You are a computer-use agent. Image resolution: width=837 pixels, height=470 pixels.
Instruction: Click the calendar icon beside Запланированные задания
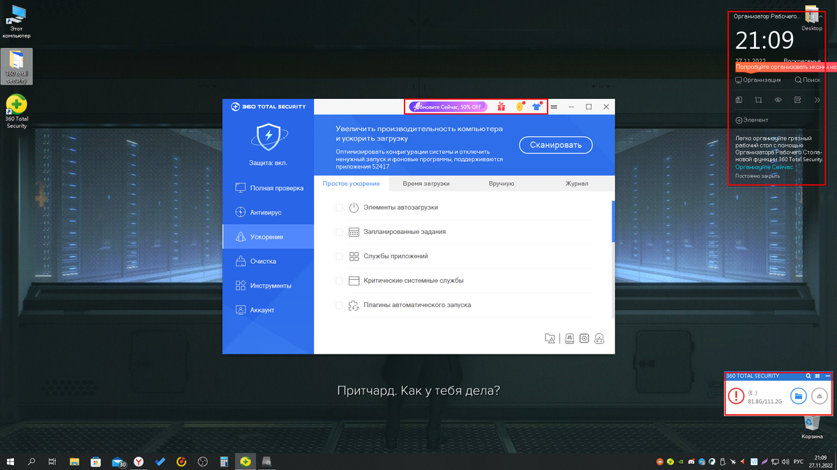tap(354, 232)
